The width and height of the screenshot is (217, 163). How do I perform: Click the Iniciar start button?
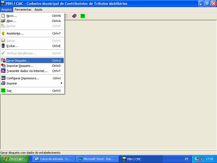tap(15, 159)
